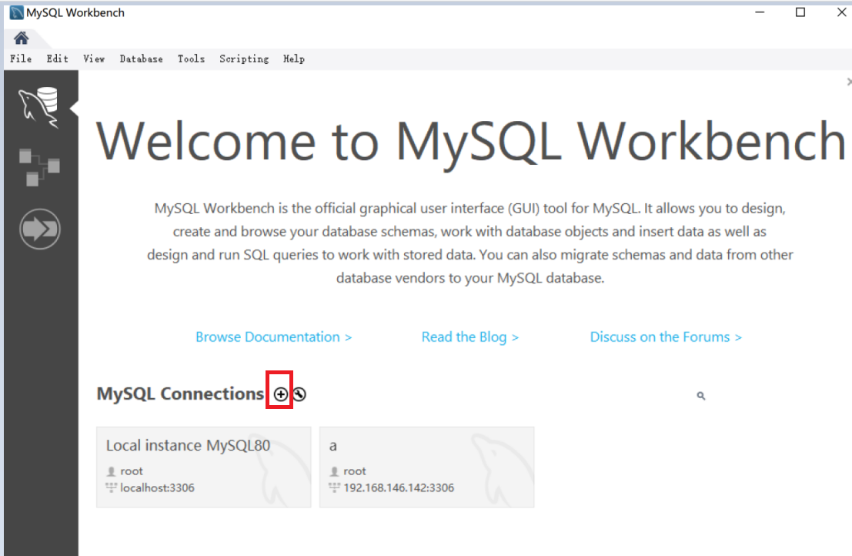Screen dimensions: 852x556
Task: Minimize the MySQL Workbench window
Action: (x=760, y=12)
